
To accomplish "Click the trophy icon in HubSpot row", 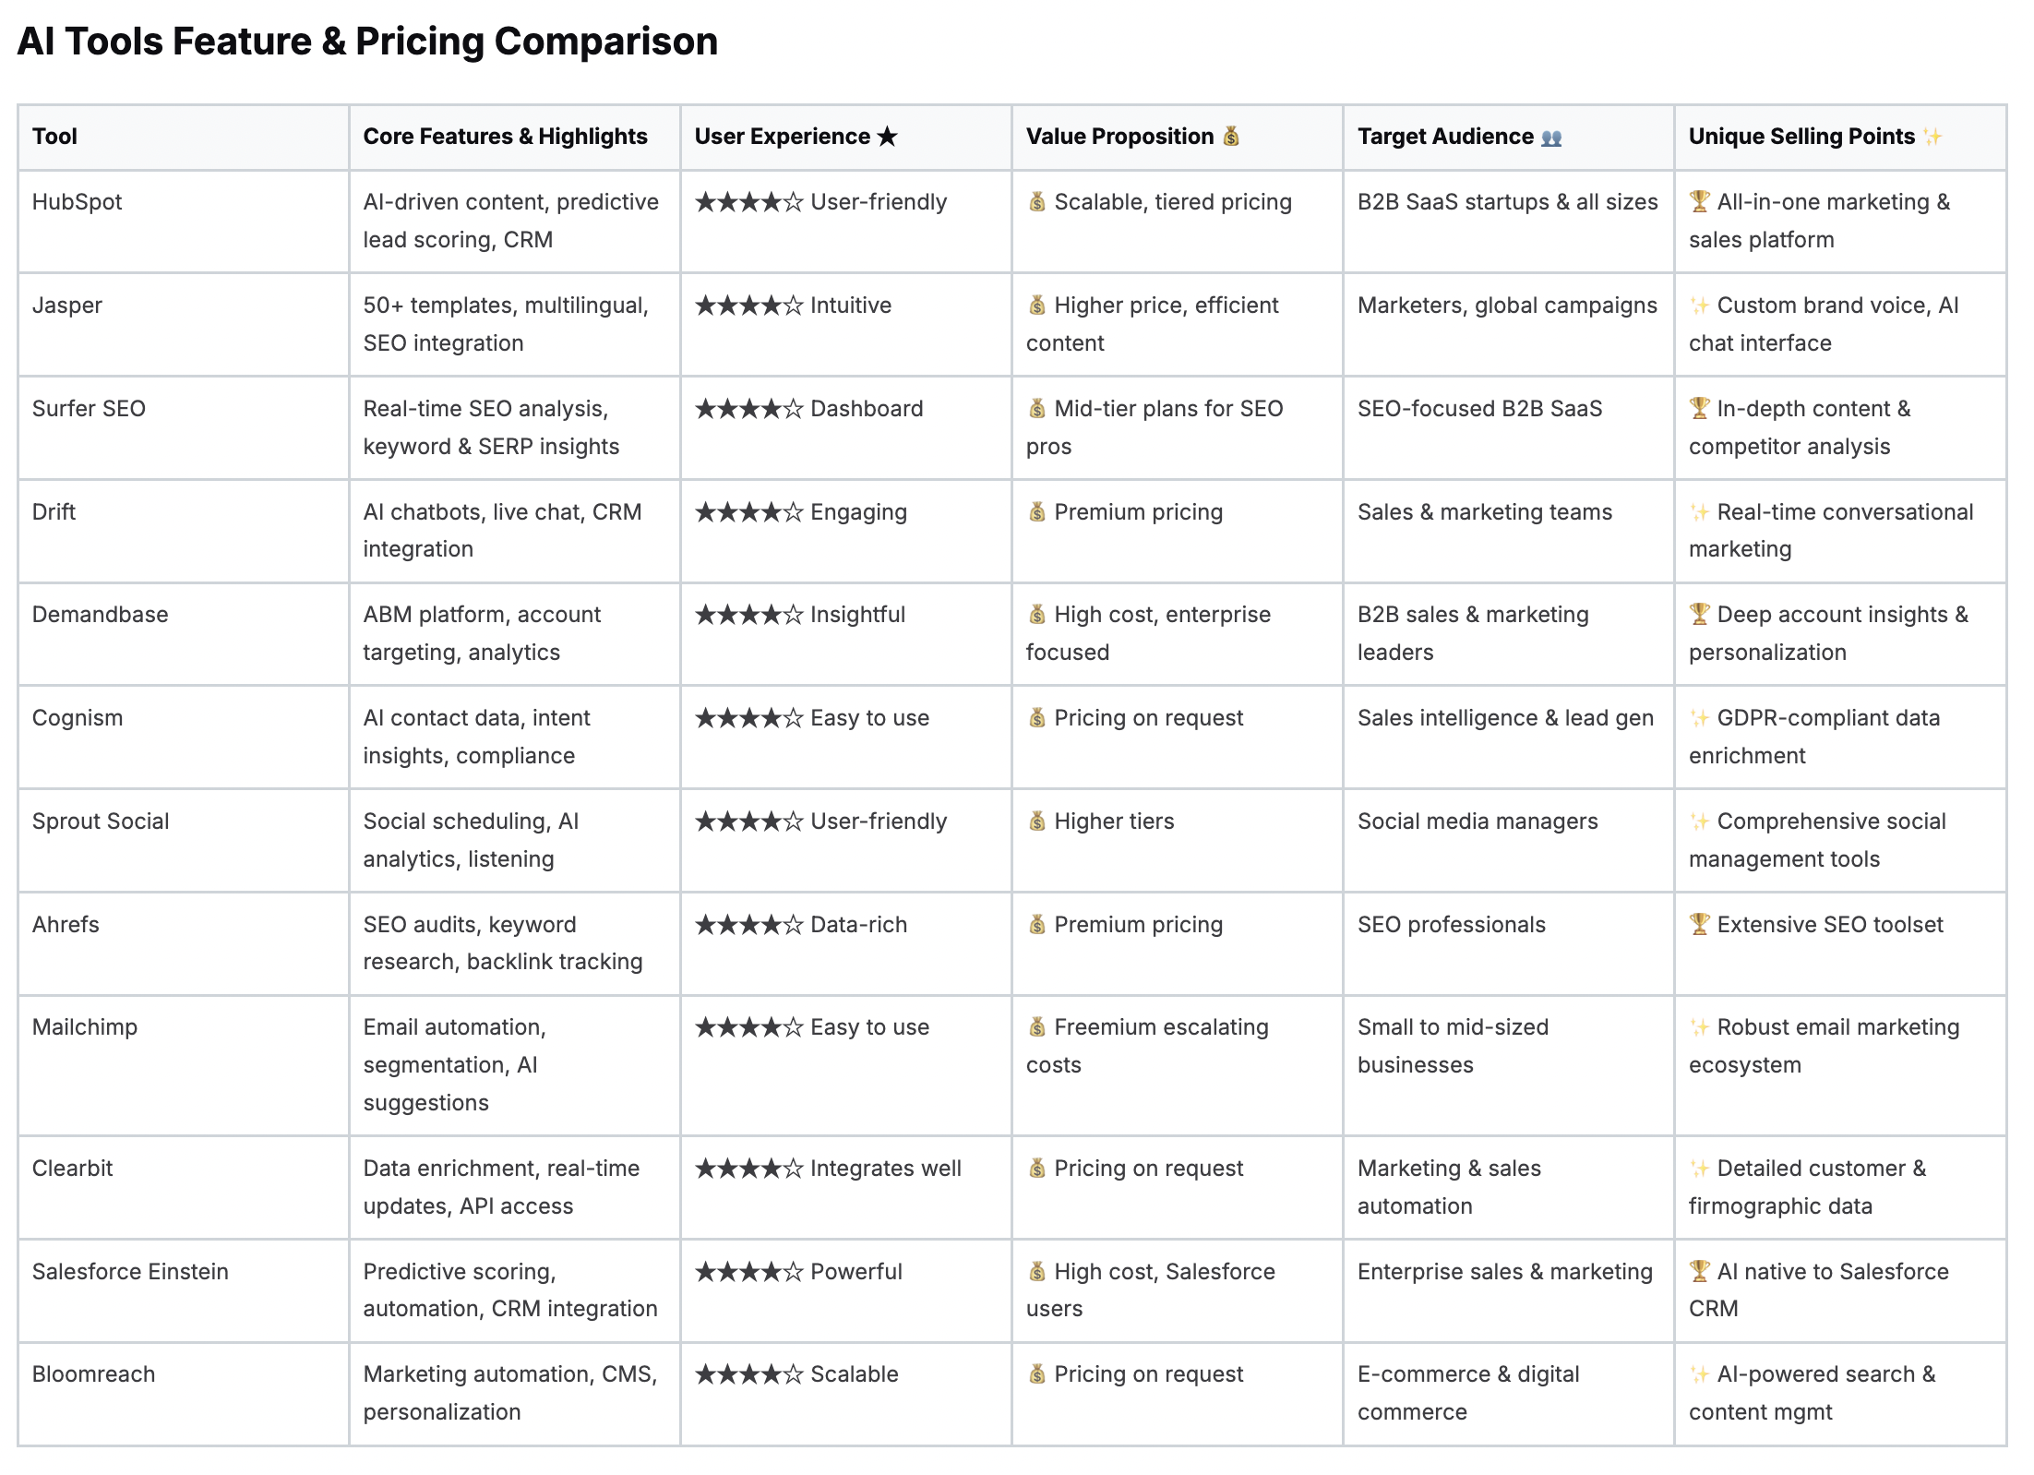I will pos(1700,201).
